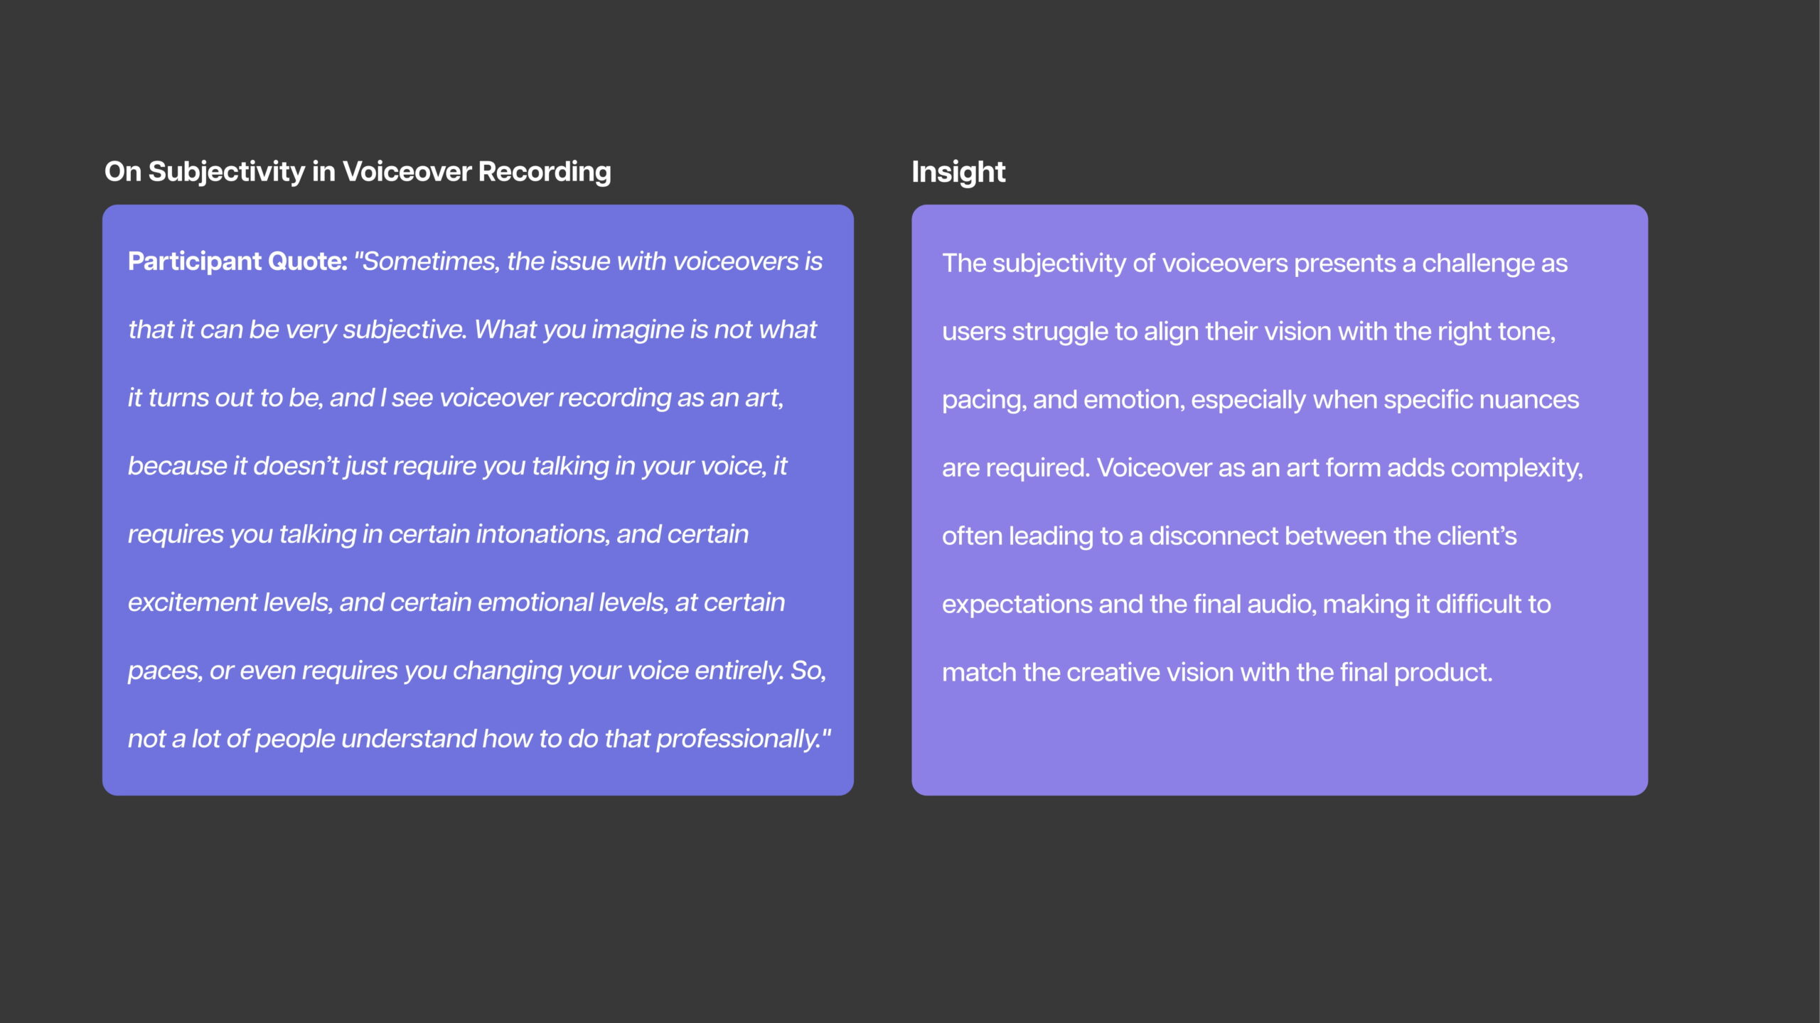Screen dimensions: 1820x1023
Task: Click the line 'pacing, and emotion, especially when'
Action: (x=1260, y=400)
